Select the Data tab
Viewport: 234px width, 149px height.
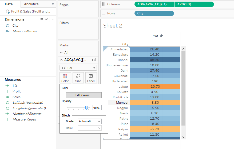(9, 4)
